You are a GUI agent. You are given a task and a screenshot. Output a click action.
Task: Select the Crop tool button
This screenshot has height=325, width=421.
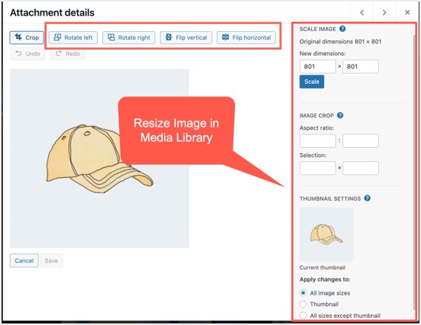[26, 37]
